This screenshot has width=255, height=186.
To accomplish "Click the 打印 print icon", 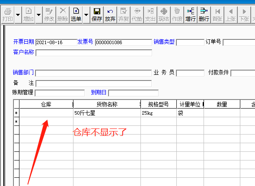I will (7, 11).
